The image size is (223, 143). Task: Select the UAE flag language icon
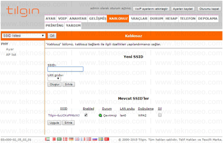pyautogui.click(x=47, y=139)
